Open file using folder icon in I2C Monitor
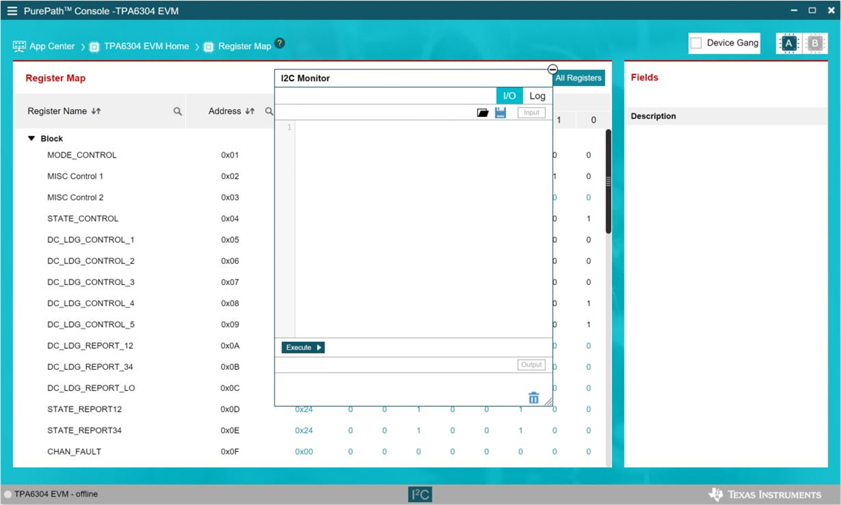This screenshot has height=505, width=841. pyautogui.click(x=483, y=113)
